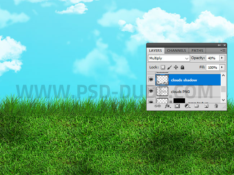The width and height of the screenshot is (234, 175).
Task: Delete layer with trash icon
Action: click(x=216, y=106)
